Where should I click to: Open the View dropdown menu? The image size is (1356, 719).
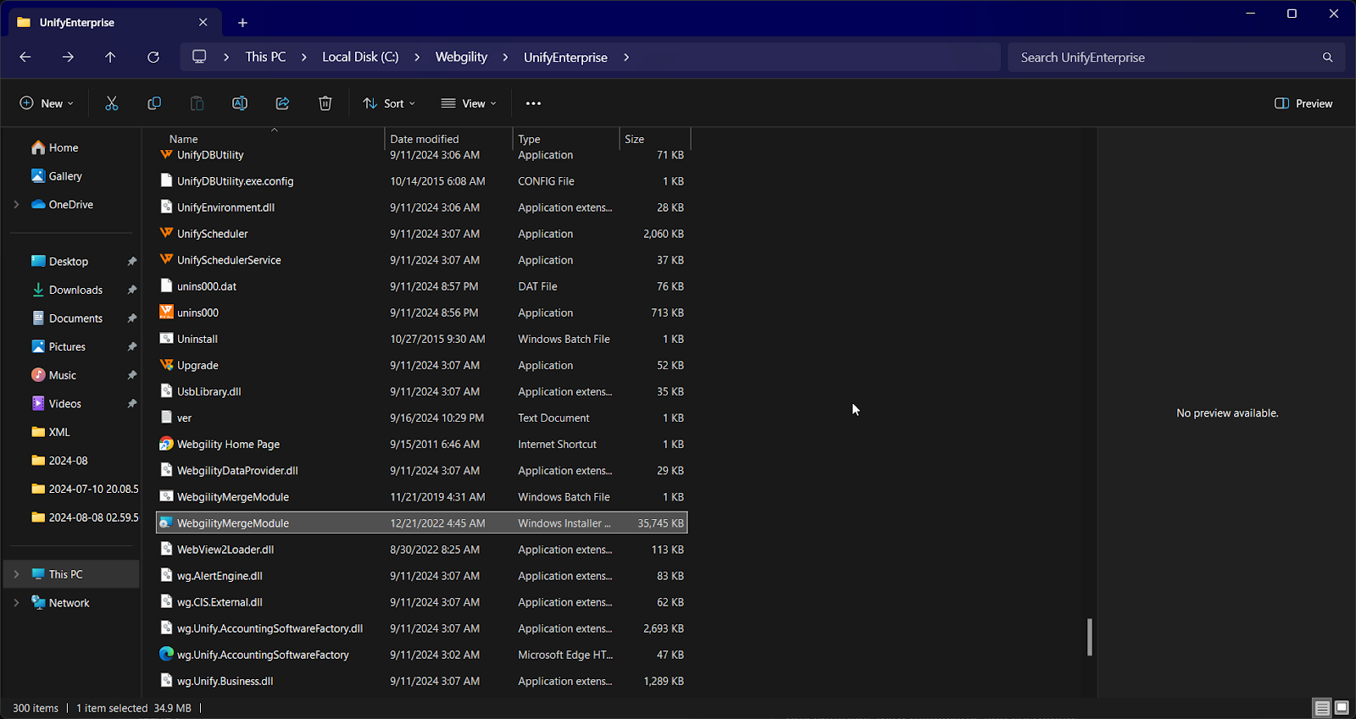point(469,103)
